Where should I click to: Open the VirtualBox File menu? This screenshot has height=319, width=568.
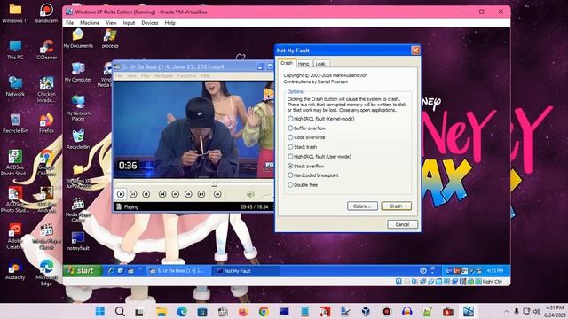click(x=69, y=23)
